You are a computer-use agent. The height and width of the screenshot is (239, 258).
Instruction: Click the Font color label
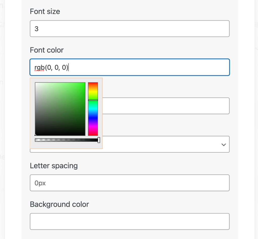(47, 50)
